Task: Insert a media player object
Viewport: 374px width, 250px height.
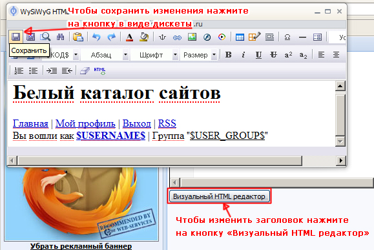Action: [222, 37]
